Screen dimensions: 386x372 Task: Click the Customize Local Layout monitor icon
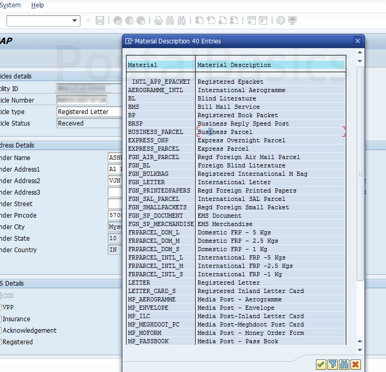292,20
